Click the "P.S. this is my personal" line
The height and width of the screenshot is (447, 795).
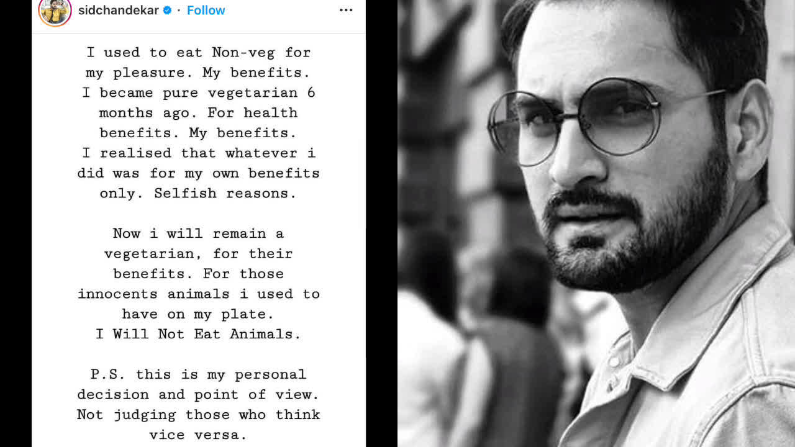(x=198, y=374)
